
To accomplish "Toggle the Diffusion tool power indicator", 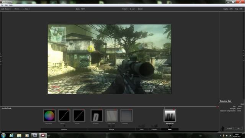I will point(101,109).
